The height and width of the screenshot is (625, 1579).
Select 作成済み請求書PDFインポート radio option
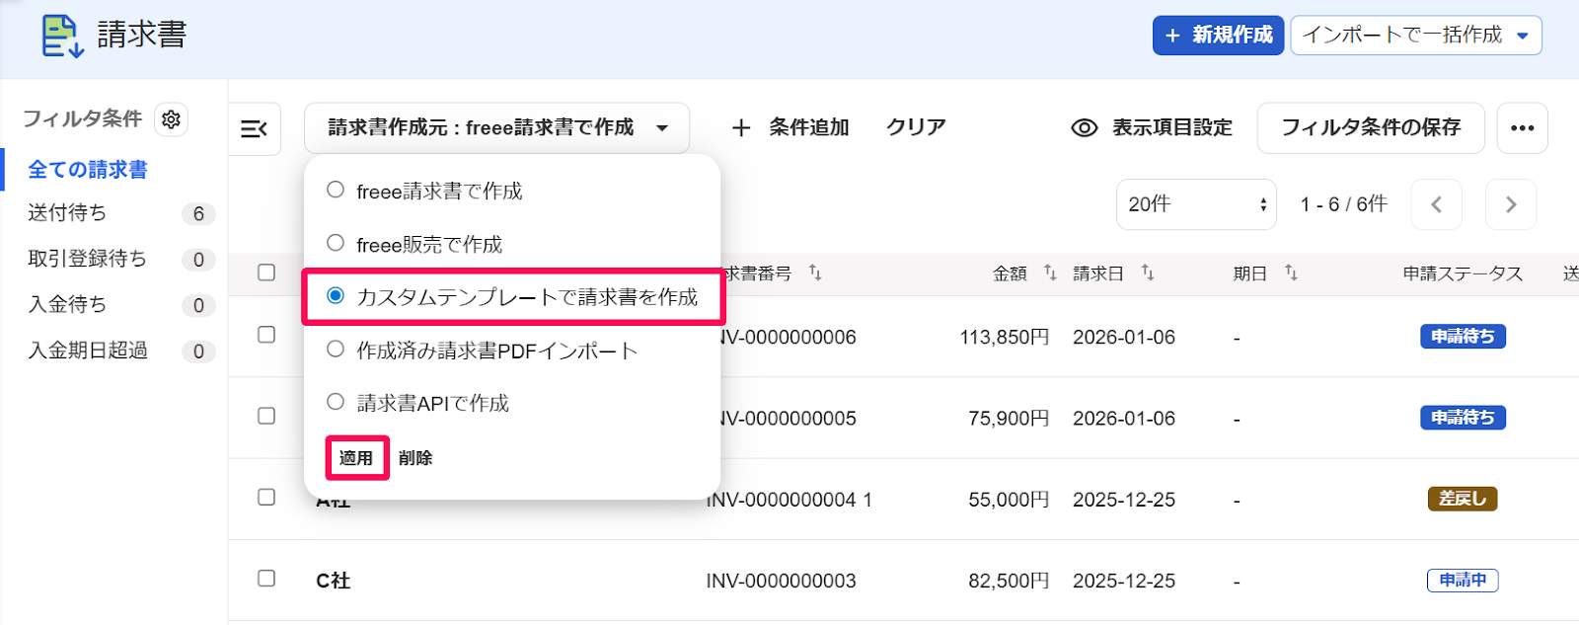click(336, 349)
